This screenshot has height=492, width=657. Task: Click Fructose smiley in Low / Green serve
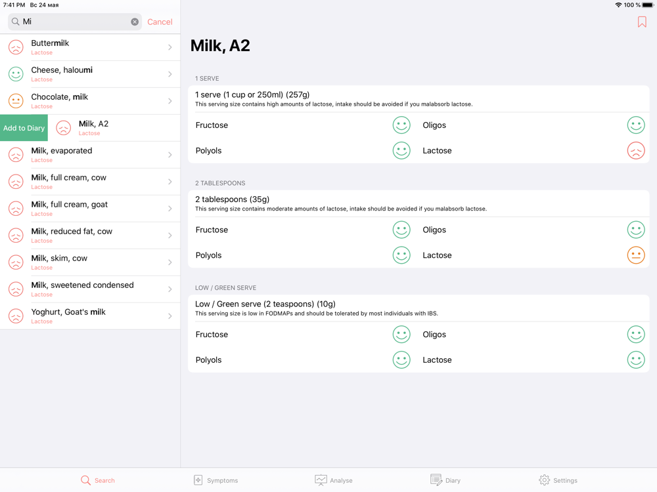point(401,335)
